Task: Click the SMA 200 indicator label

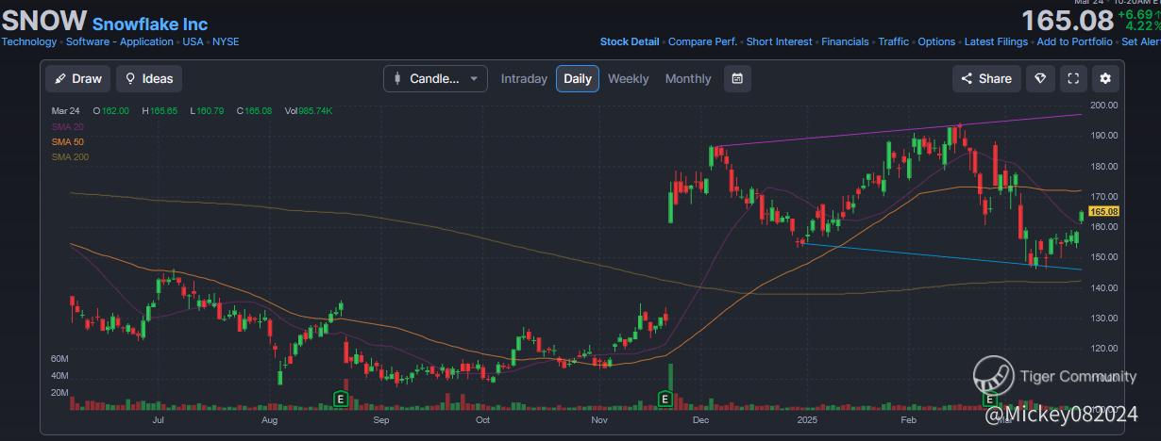Action: [x=70, y=156]
